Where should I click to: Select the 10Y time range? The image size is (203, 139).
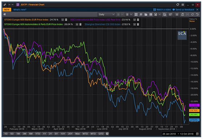(63, 134)
